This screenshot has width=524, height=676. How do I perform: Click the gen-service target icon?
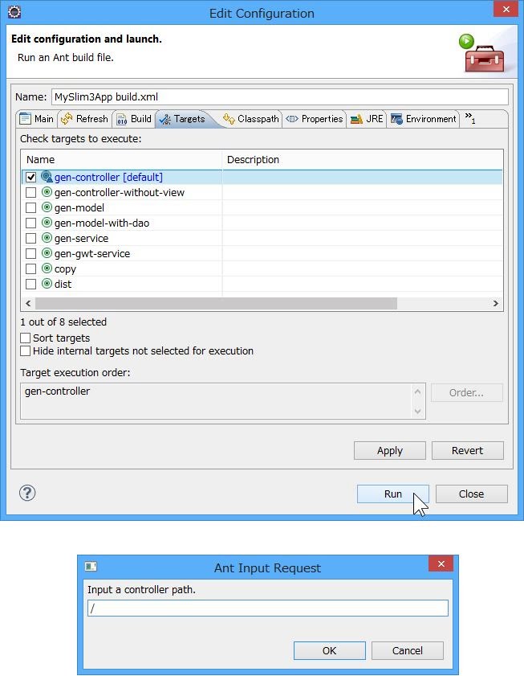pyautogui.click(x=47, y=238)
